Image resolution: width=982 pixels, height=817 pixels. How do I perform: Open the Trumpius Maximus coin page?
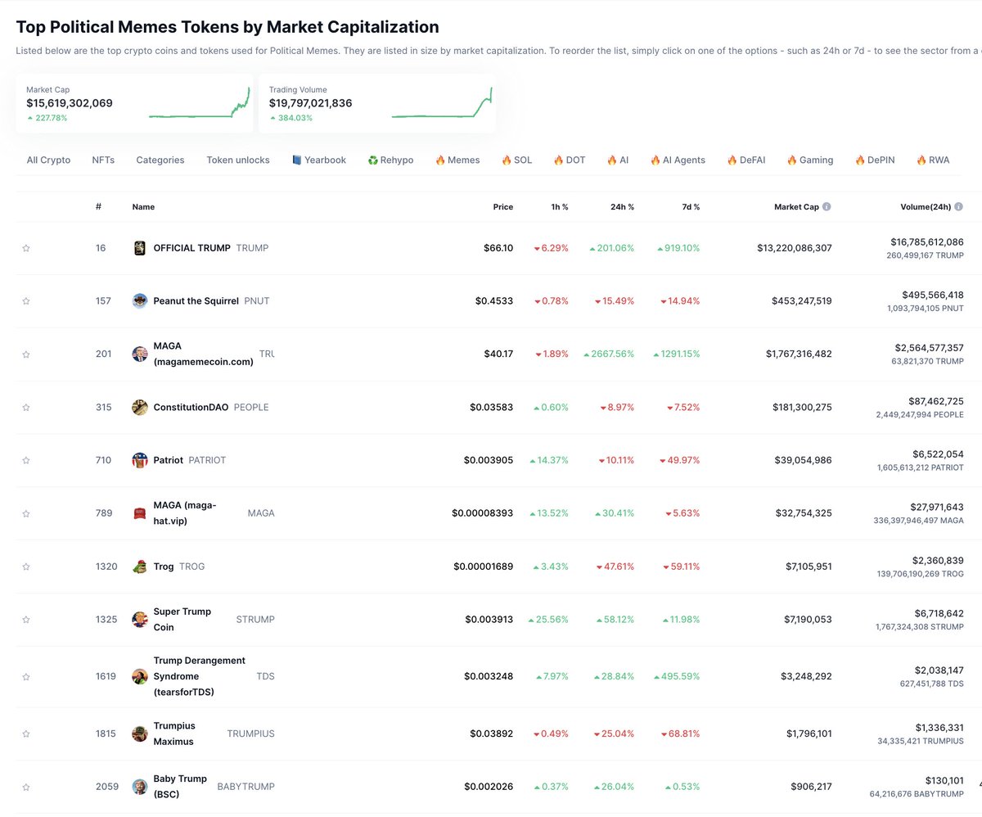tap(174, 734)
